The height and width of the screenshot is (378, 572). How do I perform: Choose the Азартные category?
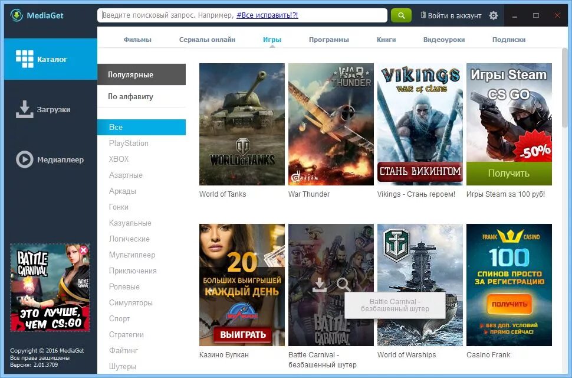126,175
